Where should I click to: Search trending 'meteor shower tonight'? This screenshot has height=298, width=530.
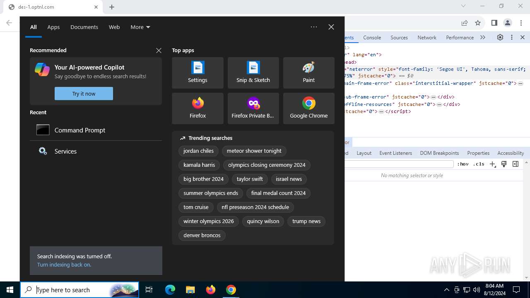pyautogui.click(x=254, y=151)
